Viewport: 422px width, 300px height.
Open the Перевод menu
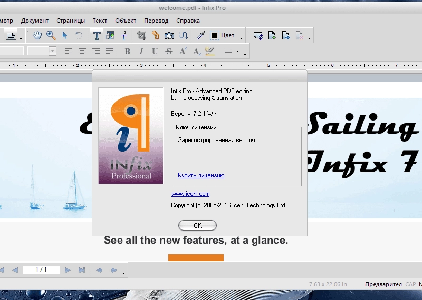(156, 21)
